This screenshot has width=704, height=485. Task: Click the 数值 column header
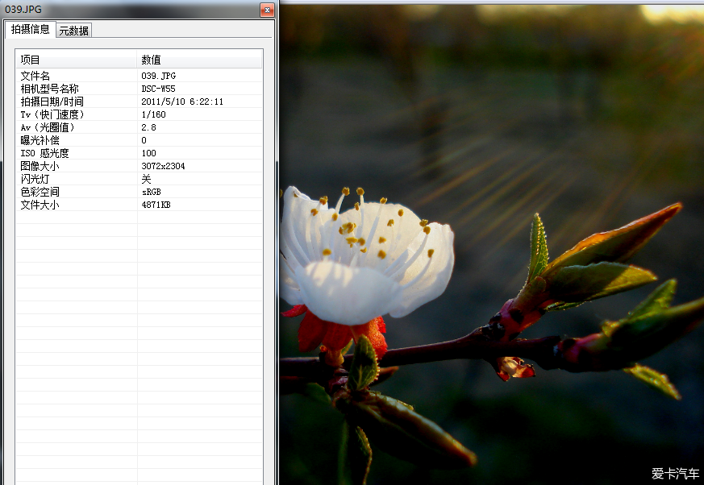point(199,60)
